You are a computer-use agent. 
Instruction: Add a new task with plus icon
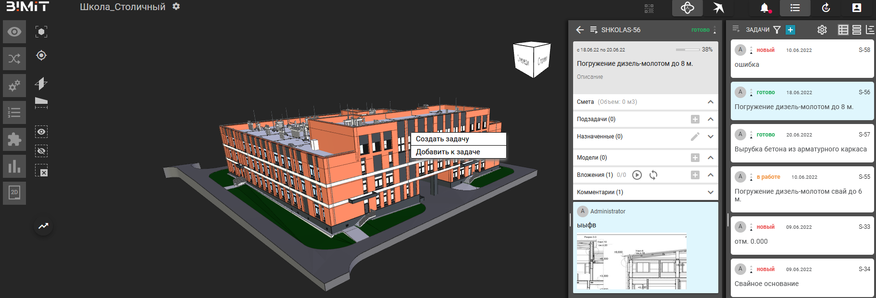coord(790,30)
